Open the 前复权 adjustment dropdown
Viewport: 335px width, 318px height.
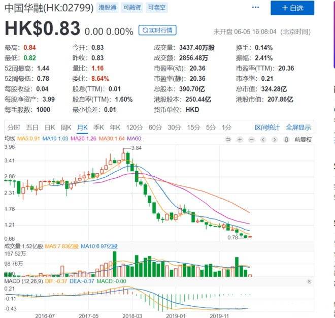tap(303, 140)
